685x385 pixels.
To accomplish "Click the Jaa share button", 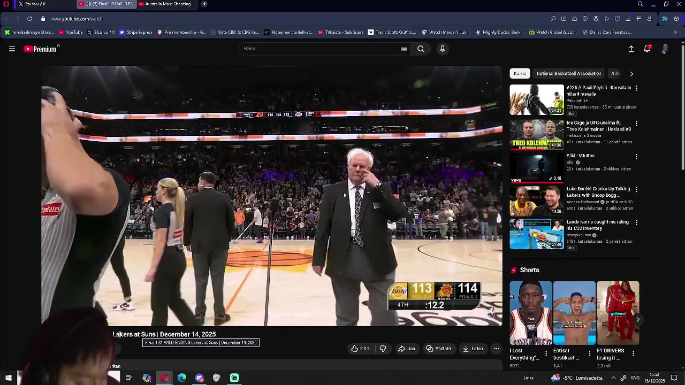I will pyautogui.click(x=406, y=349).
